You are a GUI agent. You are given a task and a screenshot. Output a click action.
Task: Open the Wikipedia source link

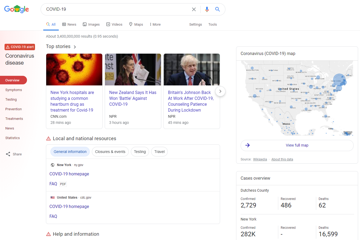click(x=260, y=159)
